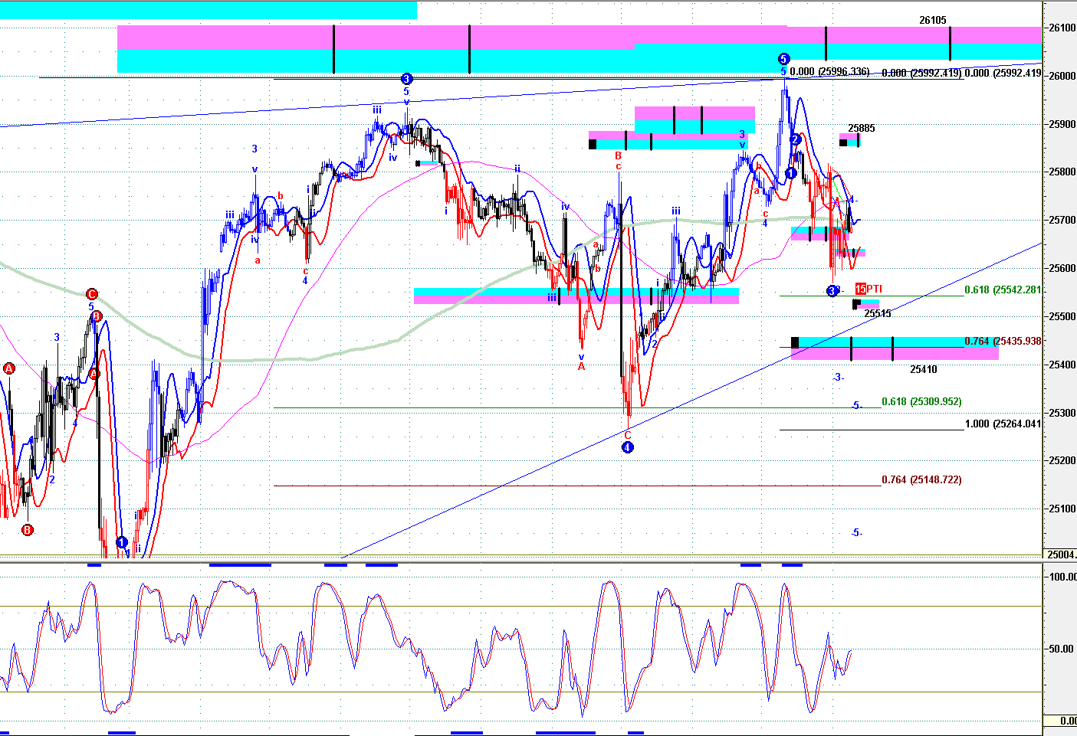Click the 0.618 (25542.281) Fibonacci label
This screenshot has height=736, width=1077.
(1003, 289)
